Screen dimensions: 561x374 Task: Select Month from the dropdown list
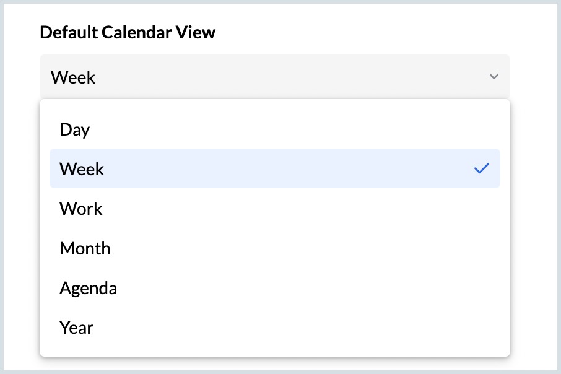click(x=85, y=248)
